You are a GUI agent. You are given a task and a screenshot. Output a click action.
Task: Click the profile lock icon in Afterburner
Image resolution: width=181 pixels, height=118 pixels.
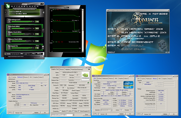[5, 54]
